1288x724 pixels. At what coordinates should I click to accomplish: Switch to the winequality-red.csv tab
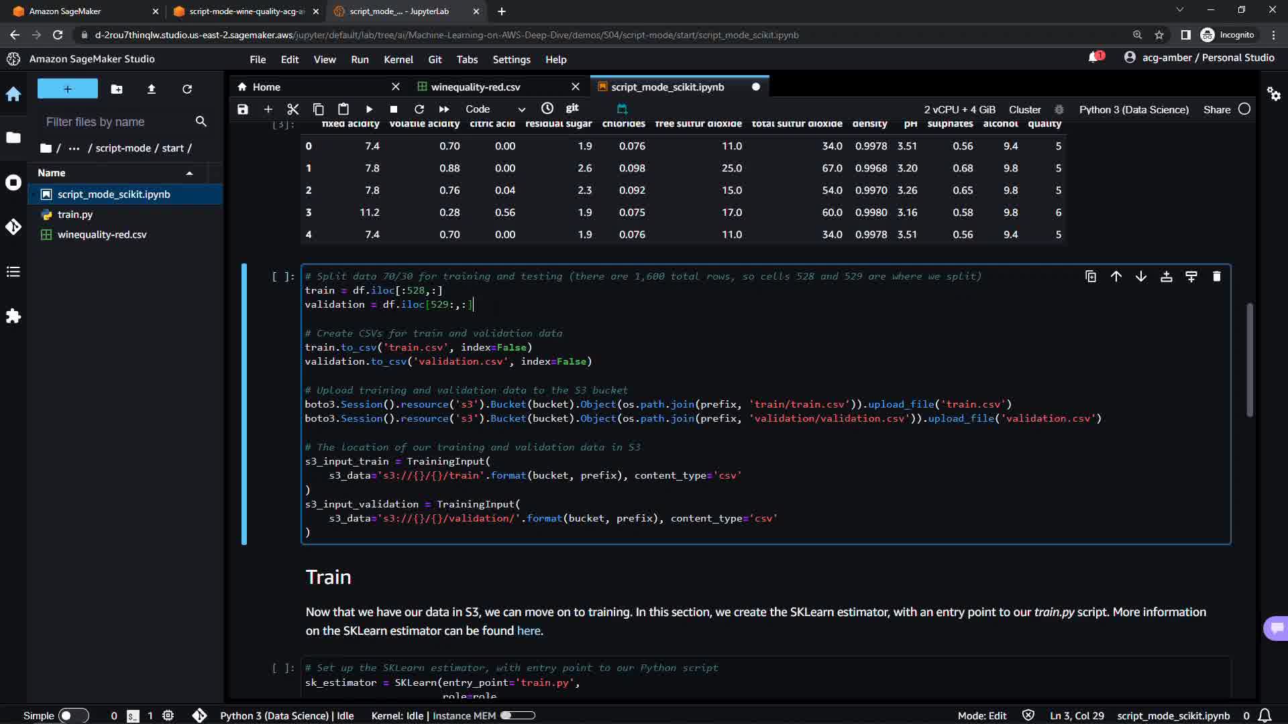475,87
